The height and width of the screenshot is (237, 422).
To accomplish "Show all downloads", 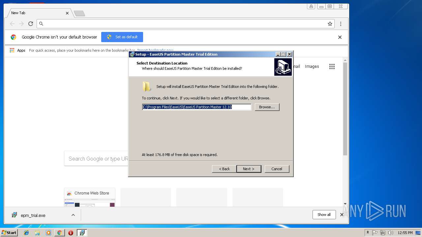I will pos(324,215).
